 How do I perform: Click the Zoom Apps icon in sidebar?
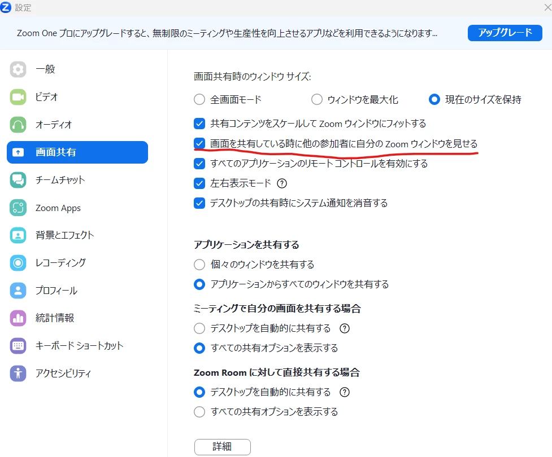18,208
